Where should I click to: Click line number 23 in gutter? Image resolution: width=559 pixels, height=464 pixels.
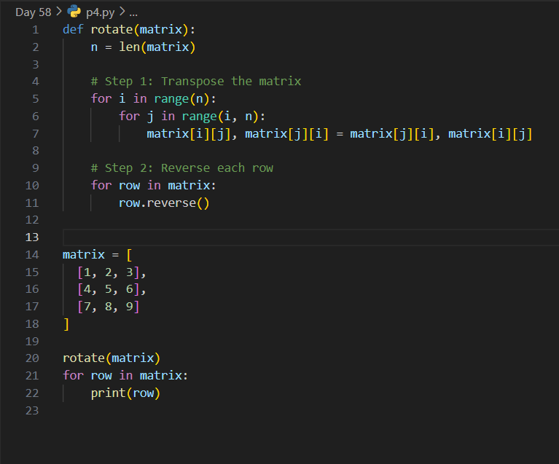coord(32,411)
